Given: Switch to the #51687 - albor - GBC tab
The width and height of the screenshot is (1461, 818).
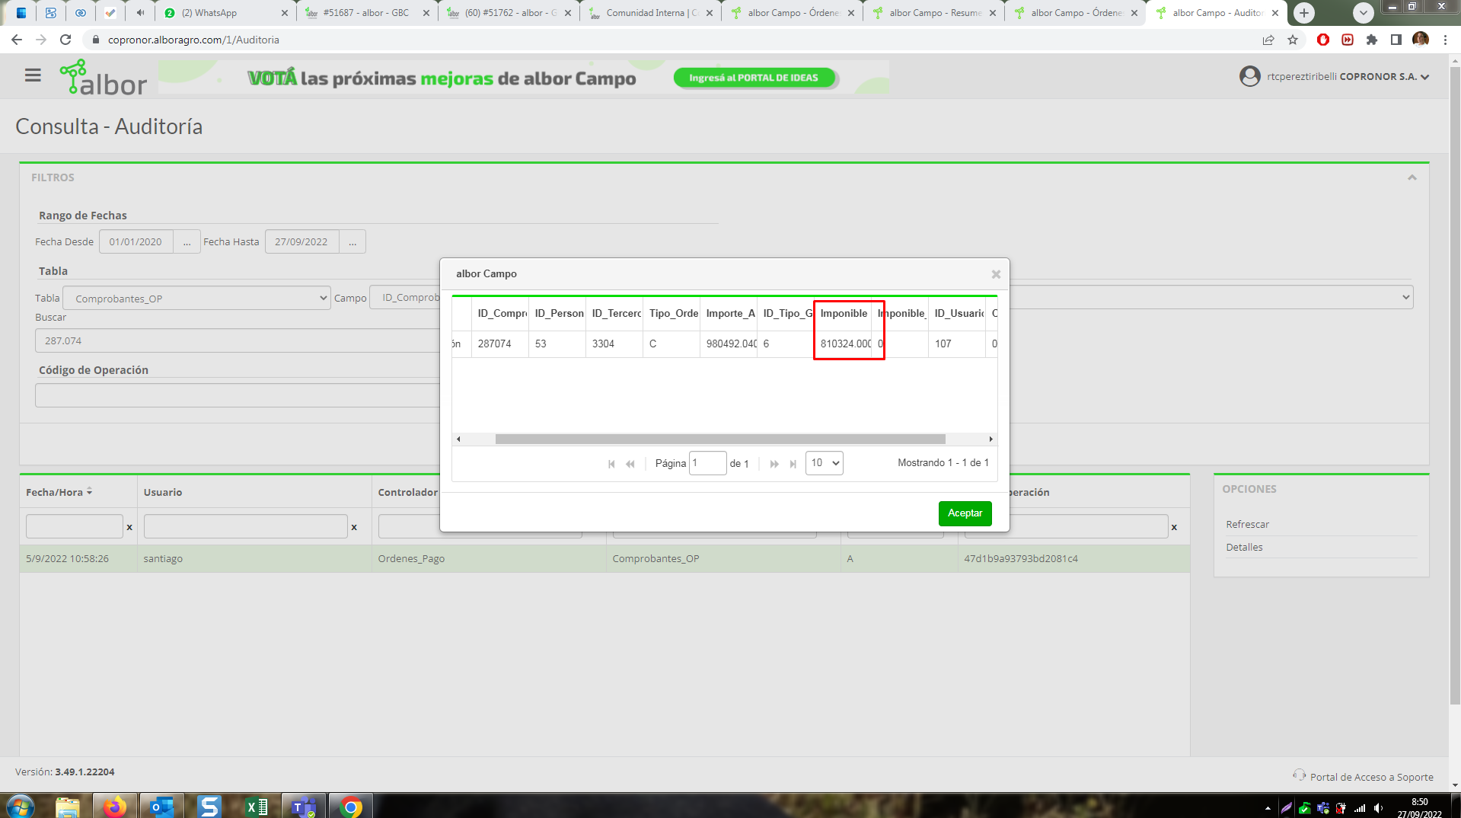Looking at the screenshot, I should tap(367, 13).
